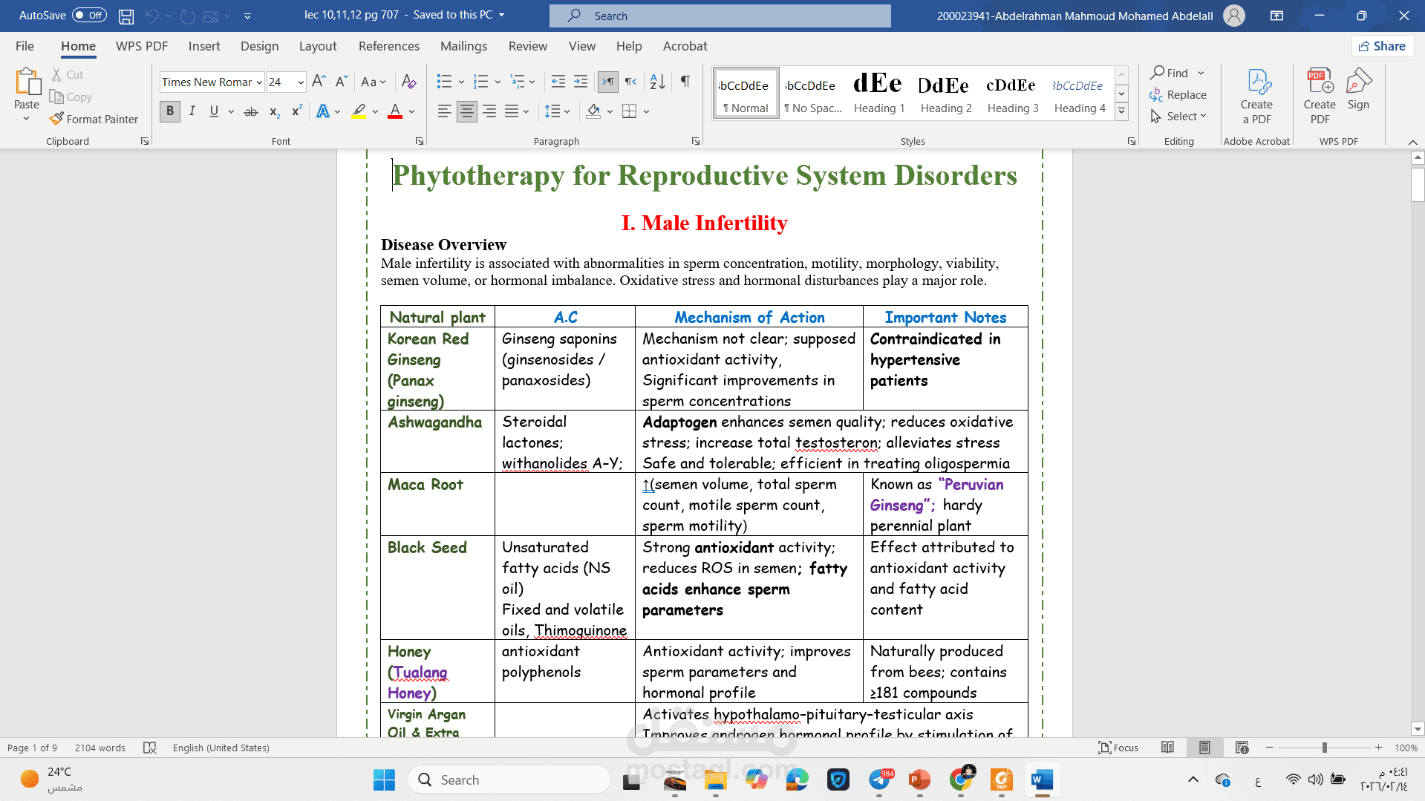Open the font size dropdown
Viewport: 1425px width, 801px height.
tap(301, 82)
